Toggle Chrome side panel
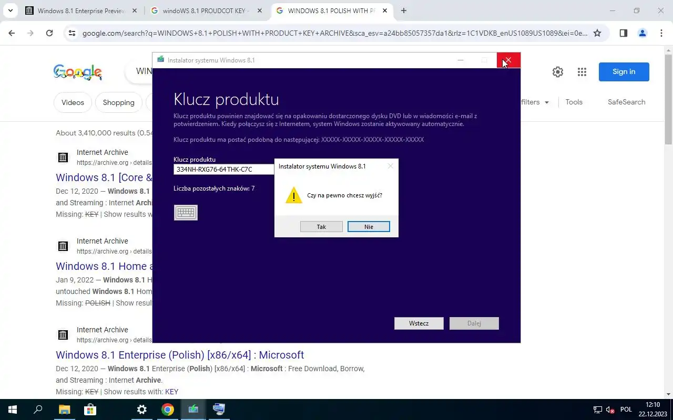 (624, 33)
